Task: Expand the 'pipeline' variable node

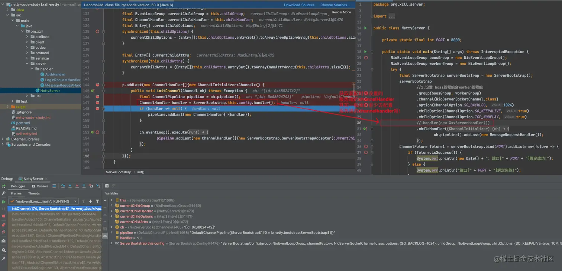Action: click(112, 233)
